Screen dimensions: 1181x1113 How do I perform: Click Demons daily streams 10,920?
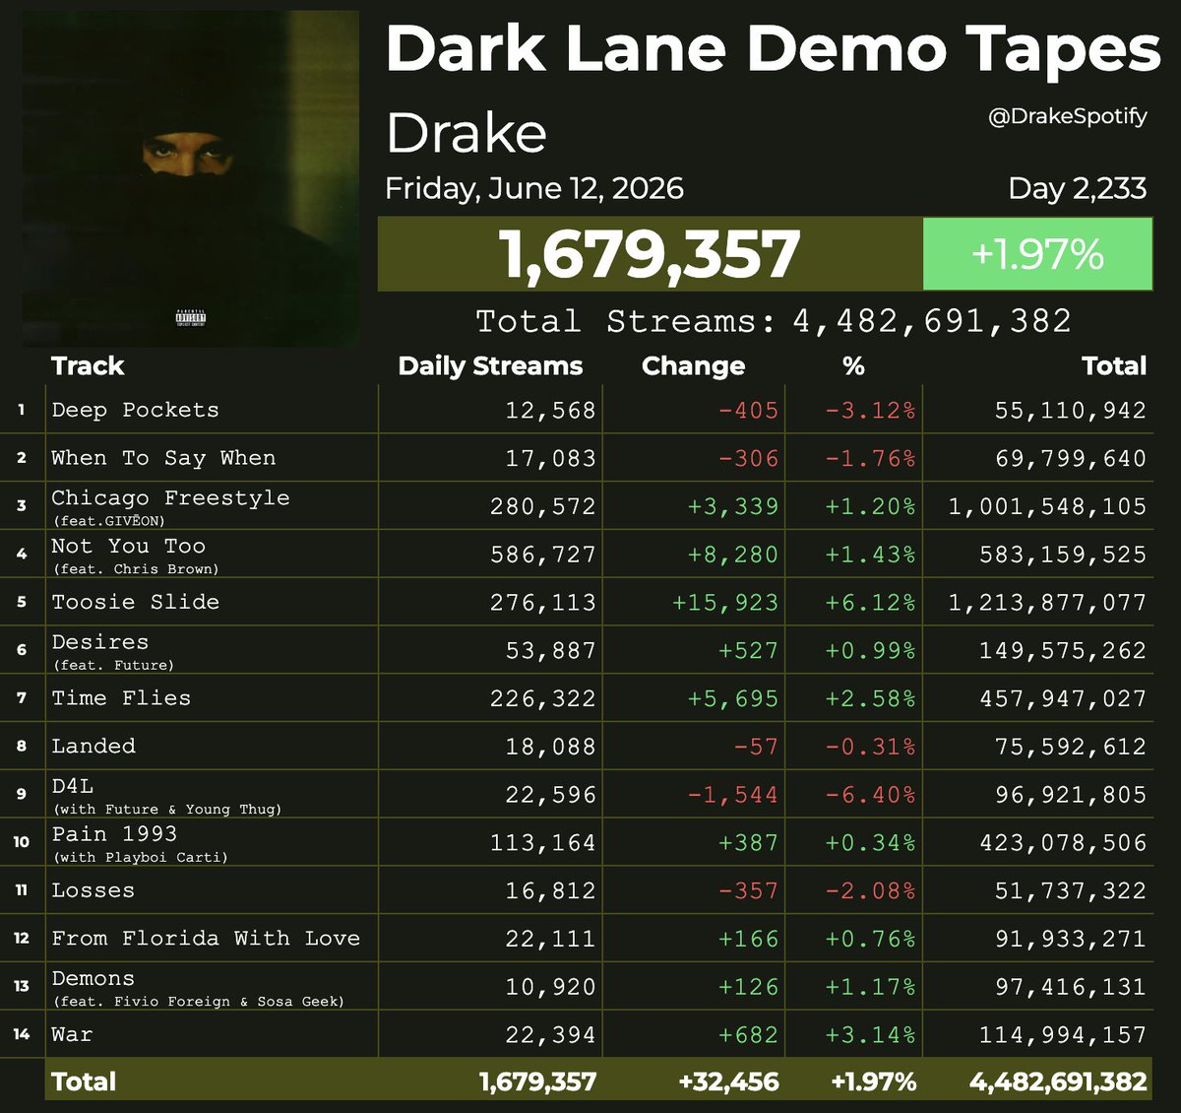point(551,987)
